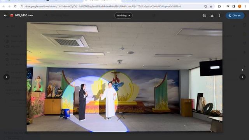Click the address bar URL

coord(103,7)
